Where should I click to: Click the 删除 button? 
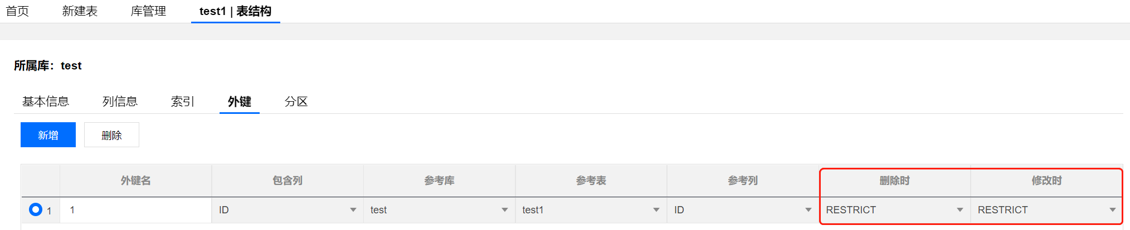coord(111,135)
